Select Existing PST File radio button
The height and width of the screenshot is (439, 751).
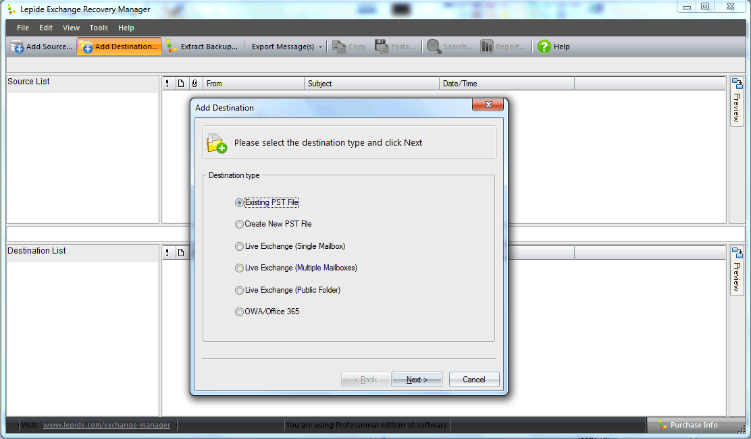[239, 203]
